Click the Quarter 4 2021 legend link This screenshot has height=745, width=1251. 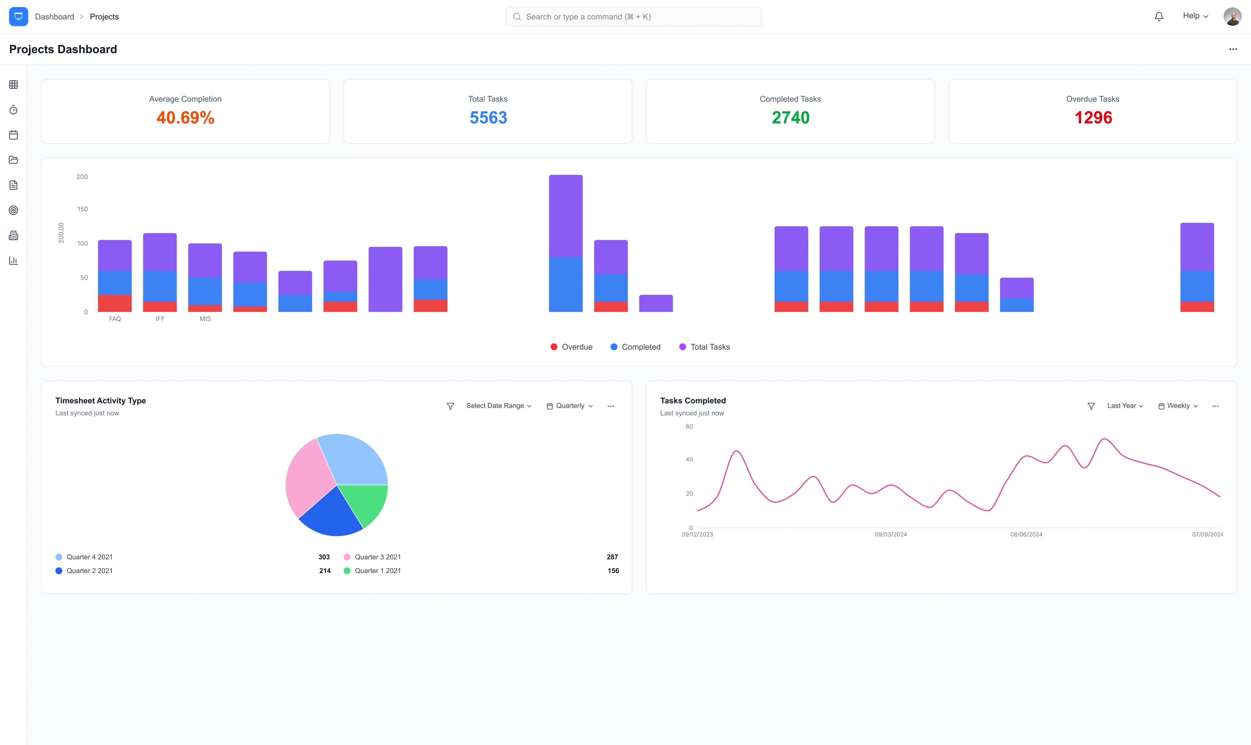pyautogui.click(x=90, y=557)
